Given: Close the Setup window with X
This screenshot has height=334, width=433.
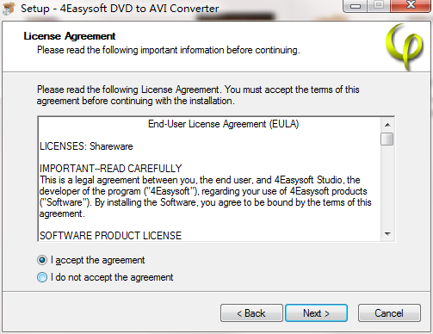Looking at the screenshot, I should 411,6.
